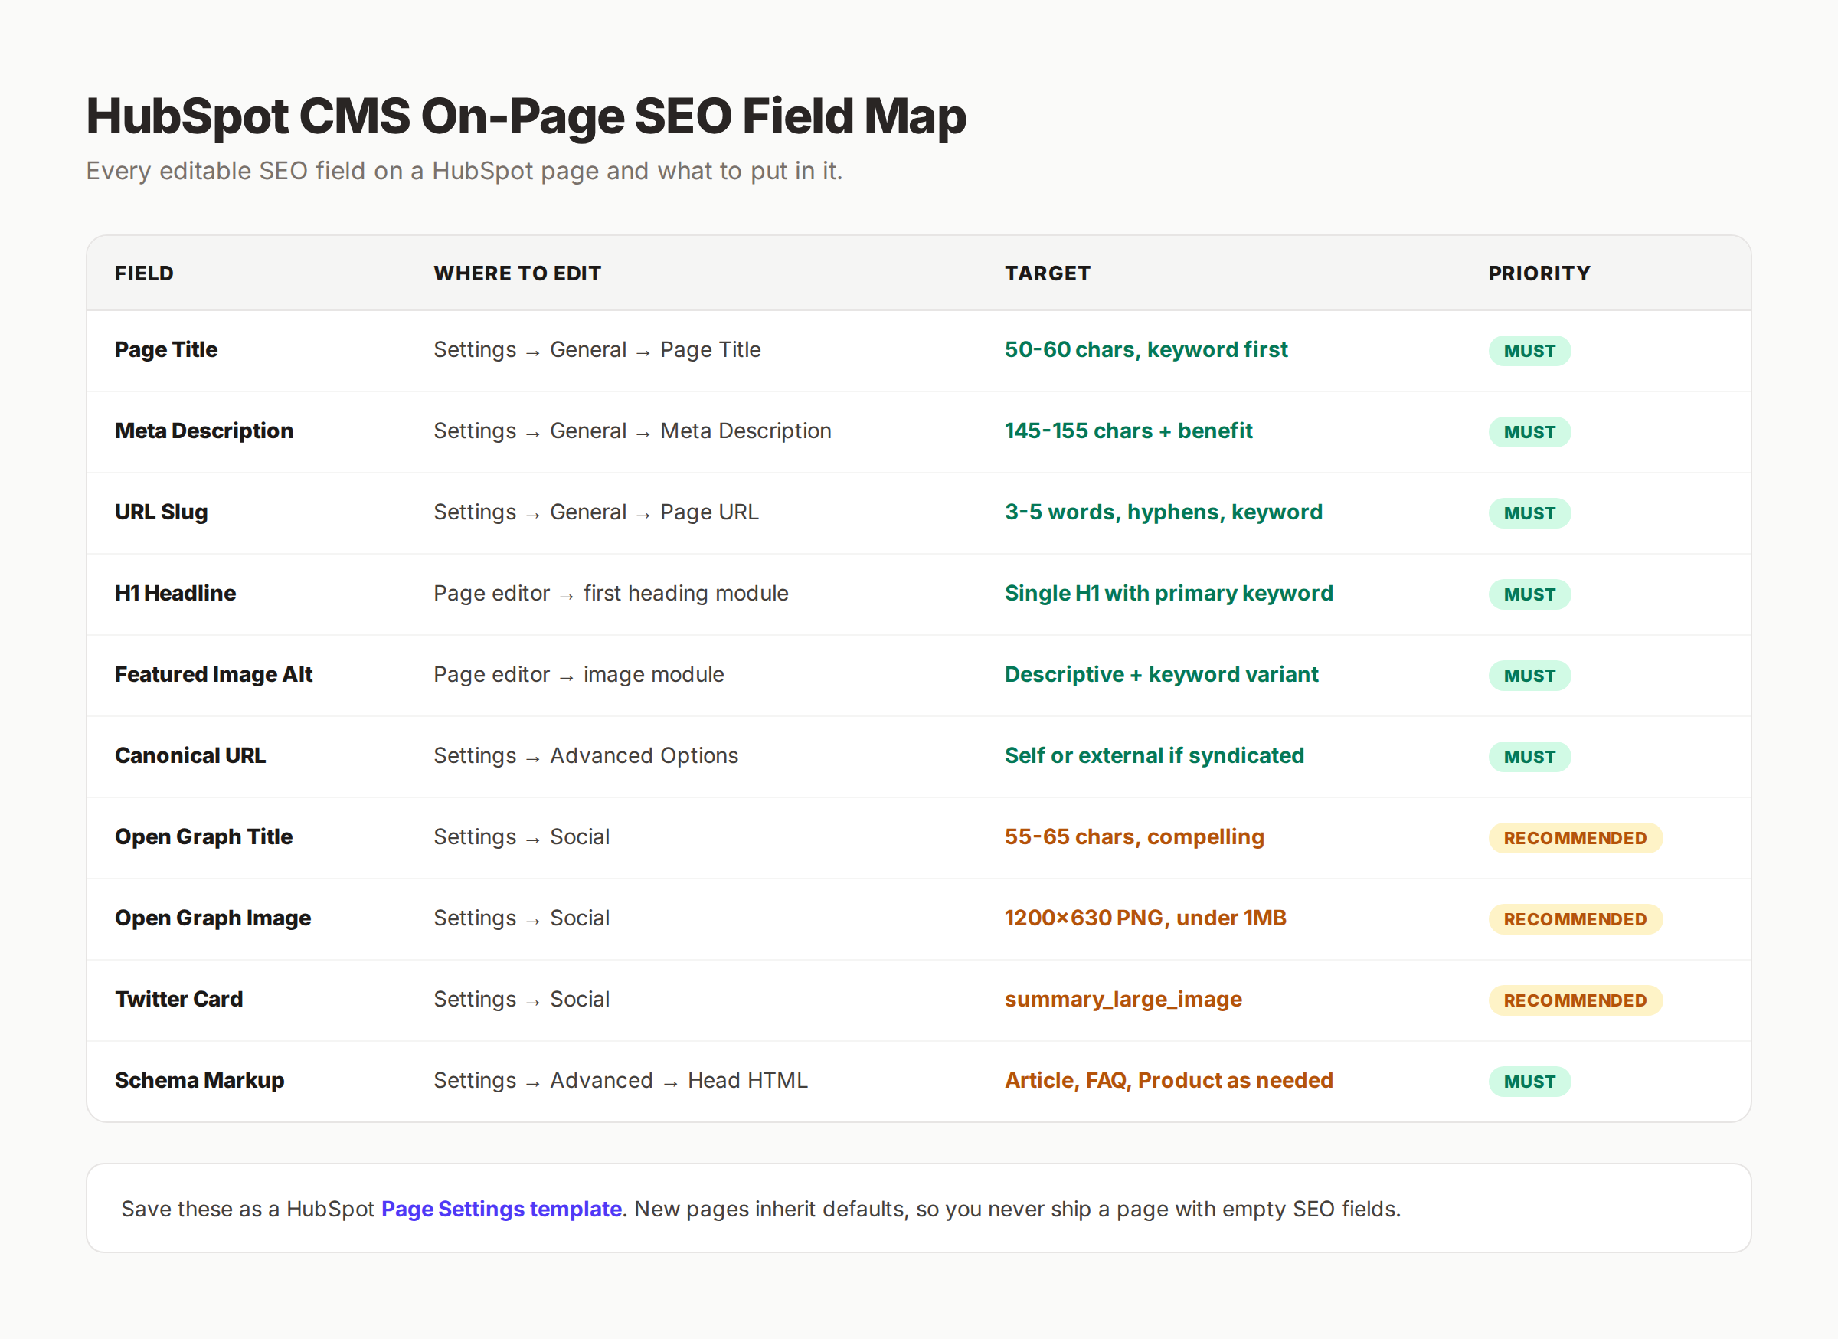Click 'Single H1 with primary keyword' target
The height and width of the screenshot is (1339, 1838).
(x=1169, y=594)
